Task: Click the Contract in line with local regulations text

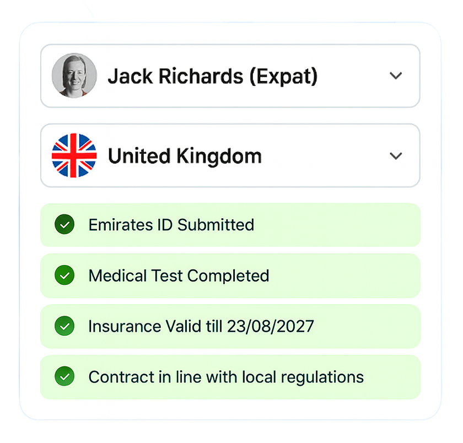Action: (x=226, y=377)
